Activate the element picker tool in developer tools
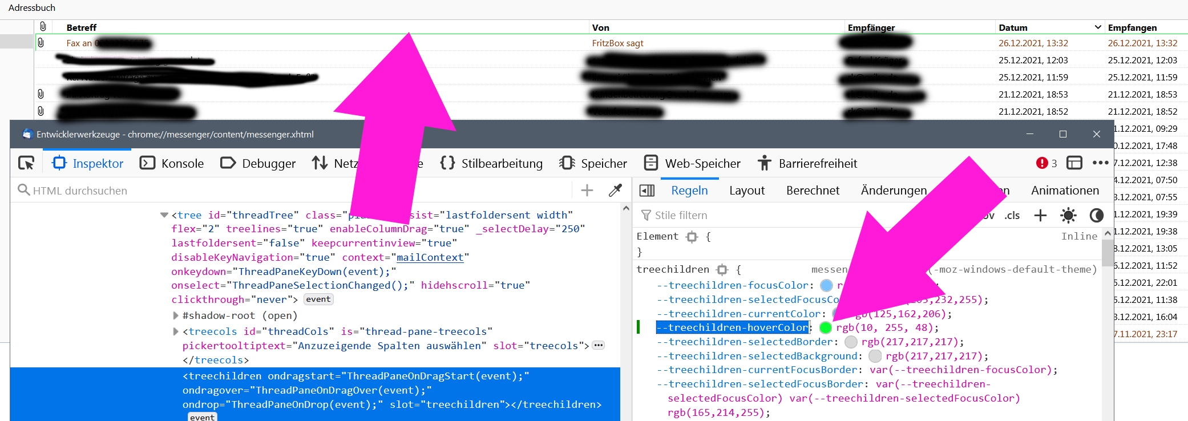Image resolution: width=1188 pixels, height=421 pixels. (x=26, y=164)
